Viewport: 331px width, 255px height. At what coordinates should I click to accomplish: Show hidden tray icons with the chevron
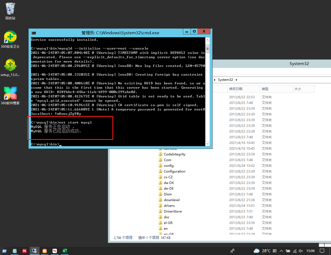[281, 251]
